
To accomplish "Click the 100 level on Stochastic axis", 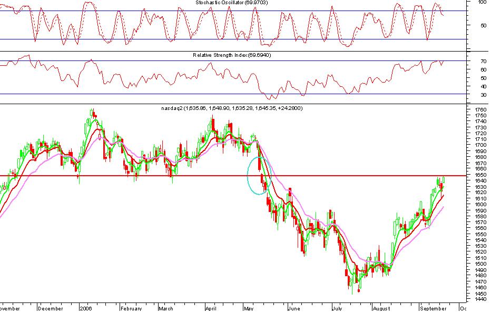I will pos(483,2).
